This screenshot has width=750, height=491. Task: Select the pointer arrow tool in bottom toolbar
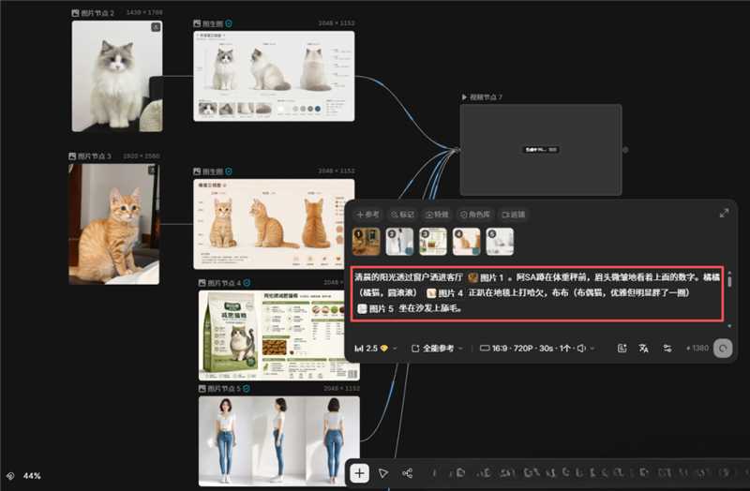383,473
